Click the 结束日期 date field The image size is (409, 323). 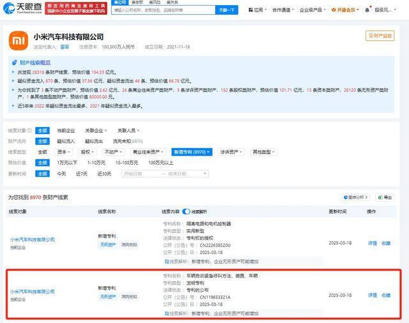pyautogui.click(x=178, y=174)
